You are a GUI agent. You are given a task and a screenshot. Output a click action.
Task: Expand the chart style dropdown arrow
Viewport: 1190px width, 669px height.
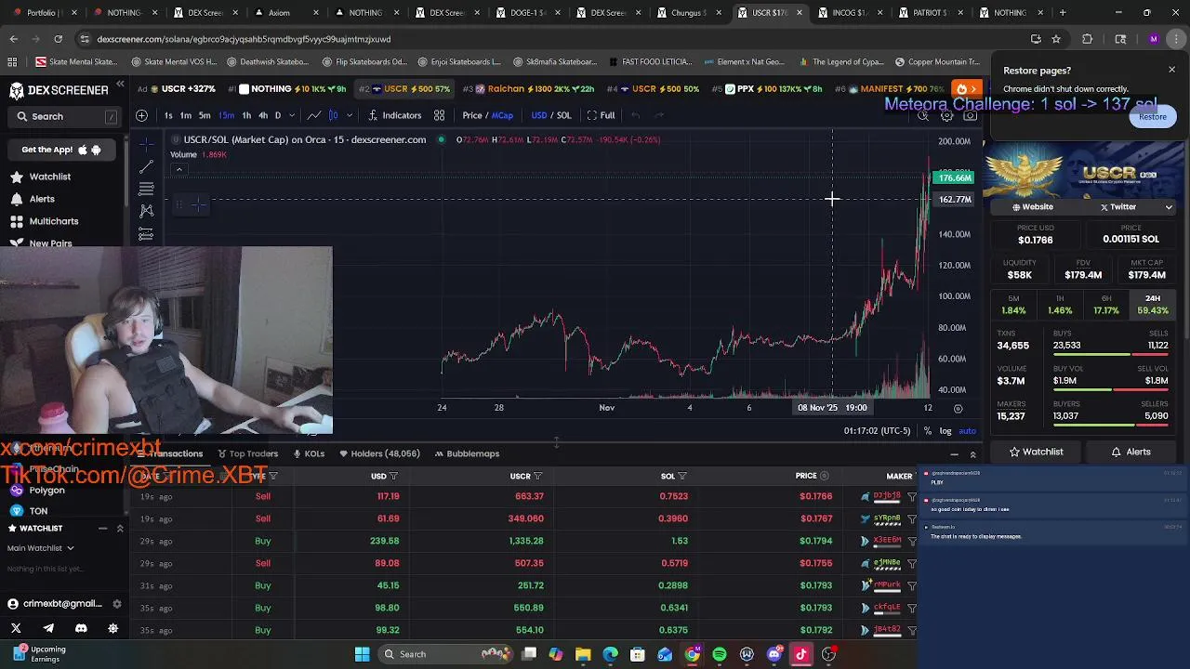point(350,115)
